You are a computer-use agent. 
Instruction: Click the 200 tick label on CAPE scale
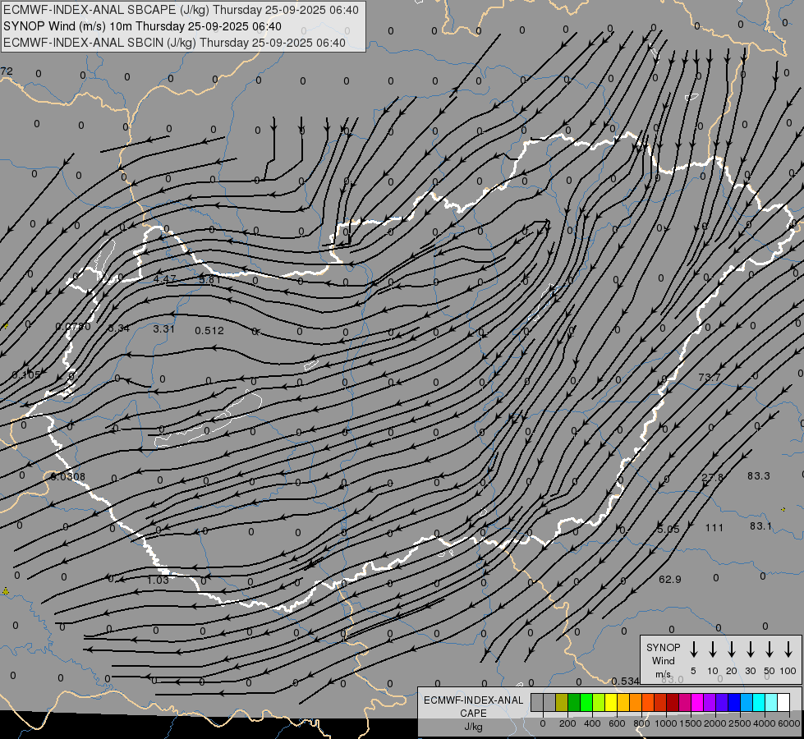click(x=567, y=723)
